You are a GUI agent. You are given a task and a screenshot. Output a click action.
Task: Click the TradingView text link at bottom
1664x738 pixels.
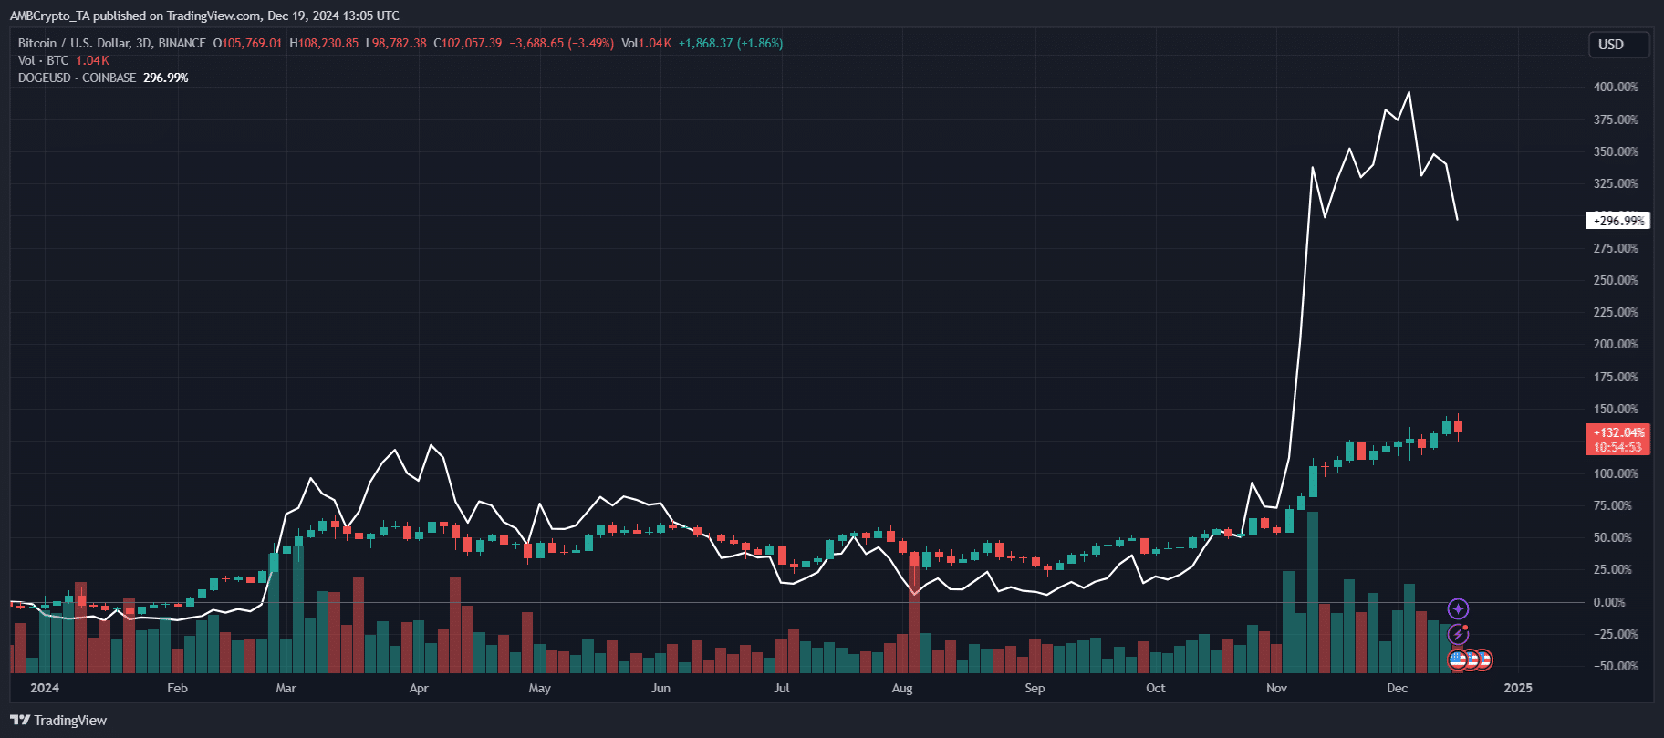[70, 721]
